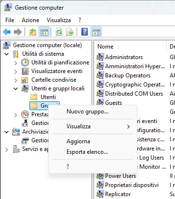
Task: Choose Esporta elenco... from context menu
Action: coord(93,151)
